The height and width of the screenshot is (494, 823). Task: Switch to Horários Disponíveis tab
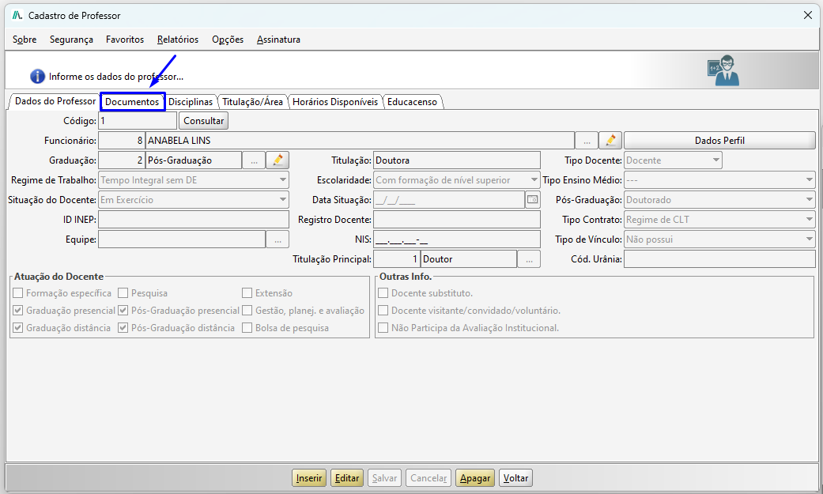tap(335, 102)
